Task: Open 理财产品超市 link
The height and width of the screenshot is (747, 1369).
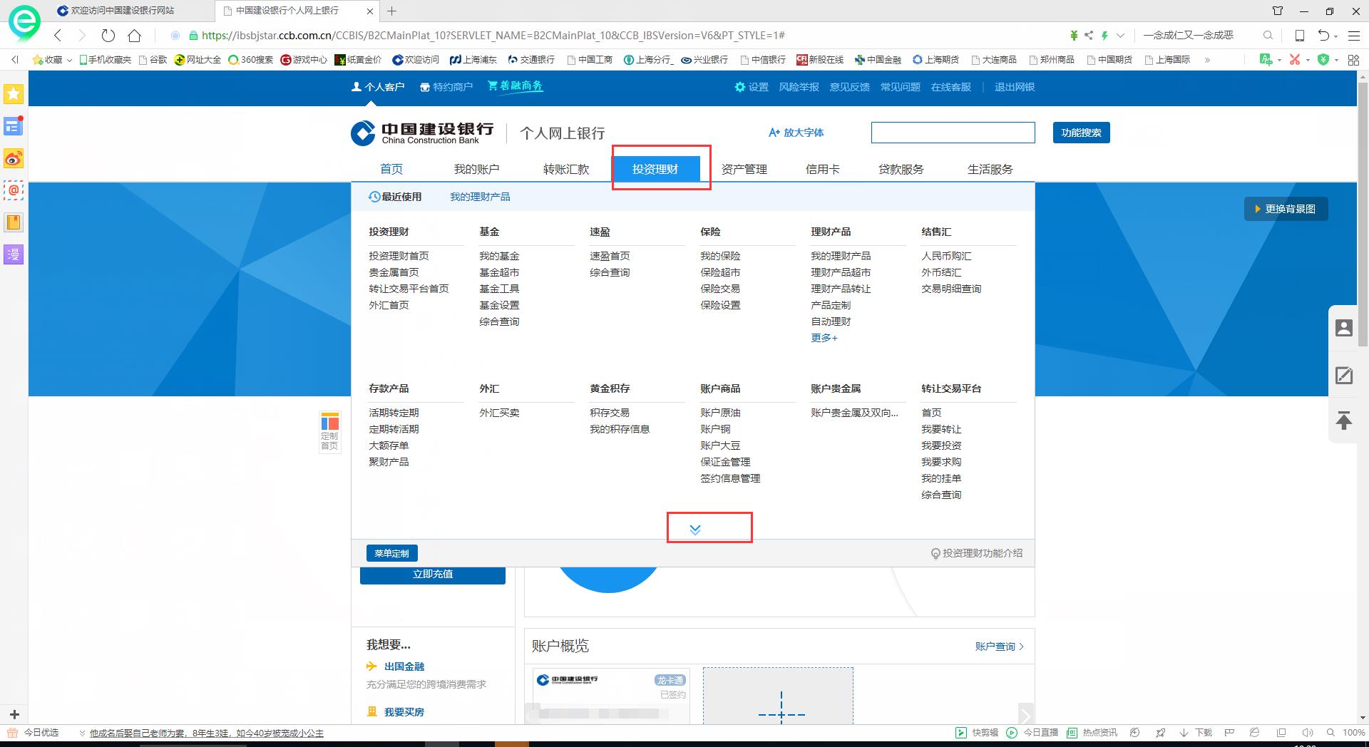Action: click(841, 272)
